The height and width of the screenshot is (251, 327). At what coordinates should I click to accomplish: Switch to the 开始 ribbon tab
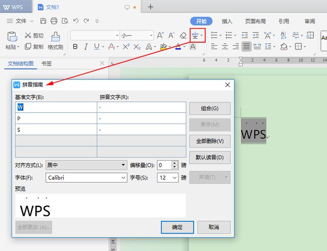pyautogui.click(x=201, y=21)
